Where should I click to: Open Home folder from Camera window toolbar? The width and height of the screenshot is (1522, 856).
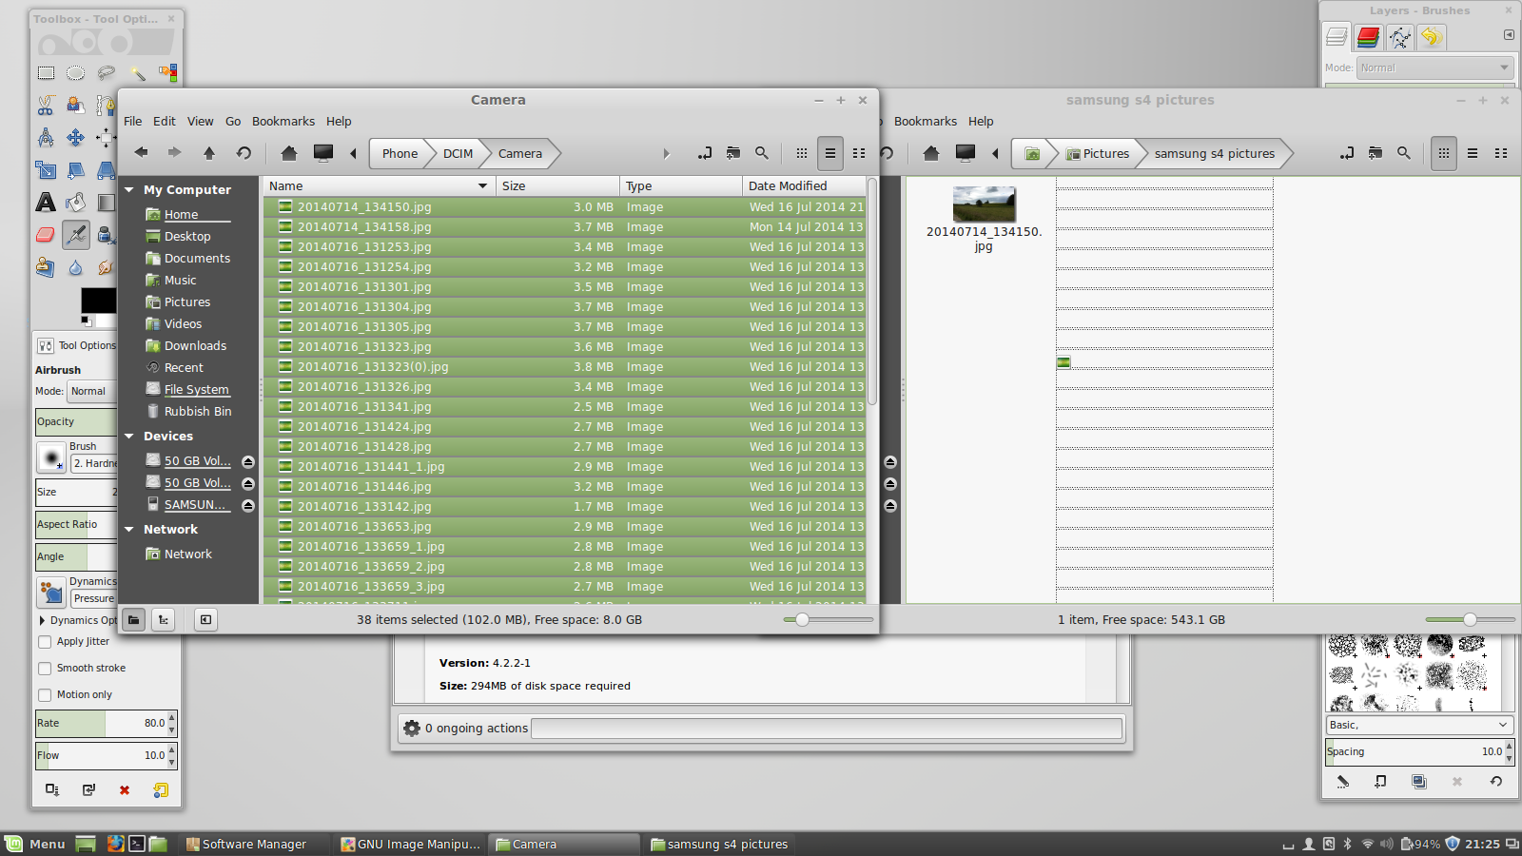(289, 153)
